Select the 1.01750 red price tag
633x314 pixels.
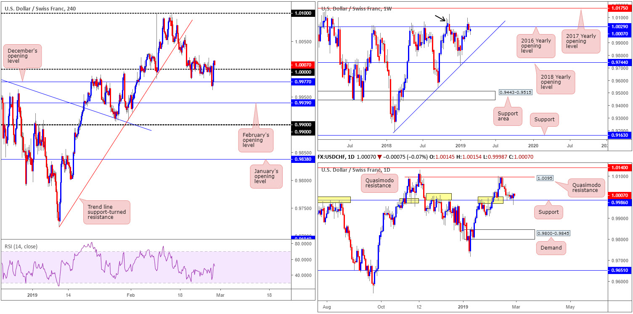pyautogui.click(x=620, y=8)
